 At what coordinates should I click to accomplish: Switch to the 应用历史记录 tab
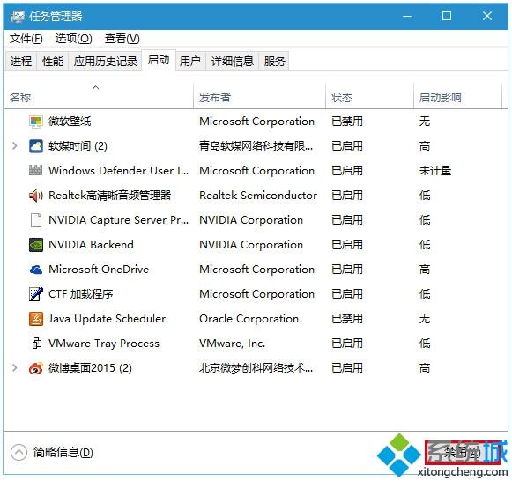coord(105,61)
